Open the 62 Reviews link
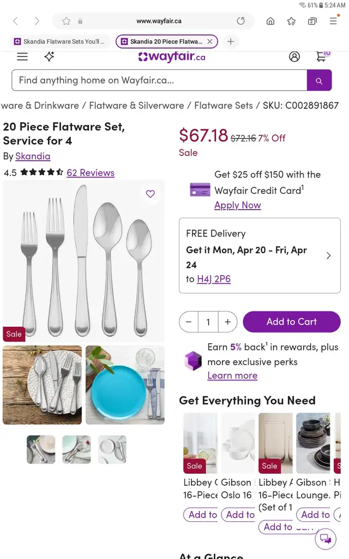 (91, 173)
